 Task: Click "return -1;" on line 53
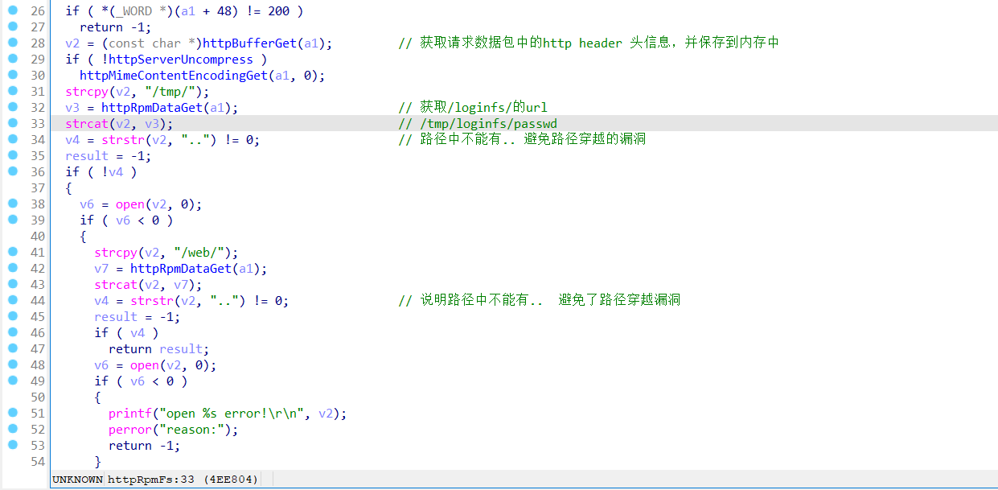point(144,445)
